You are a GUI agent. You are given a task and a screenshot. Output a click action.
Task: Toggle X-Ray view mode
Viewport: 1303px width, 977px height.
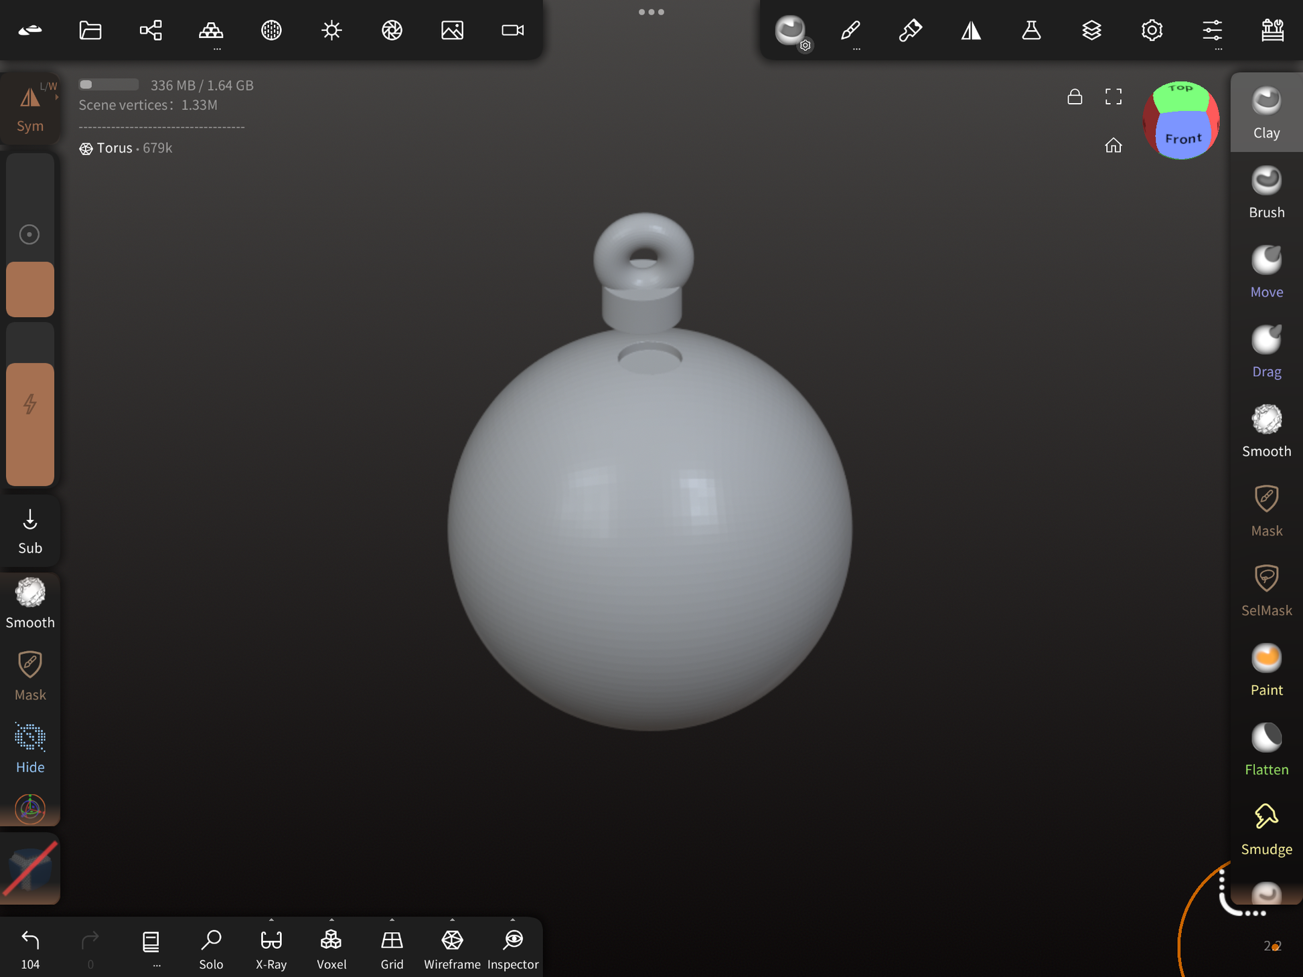(x=271, y=948)
